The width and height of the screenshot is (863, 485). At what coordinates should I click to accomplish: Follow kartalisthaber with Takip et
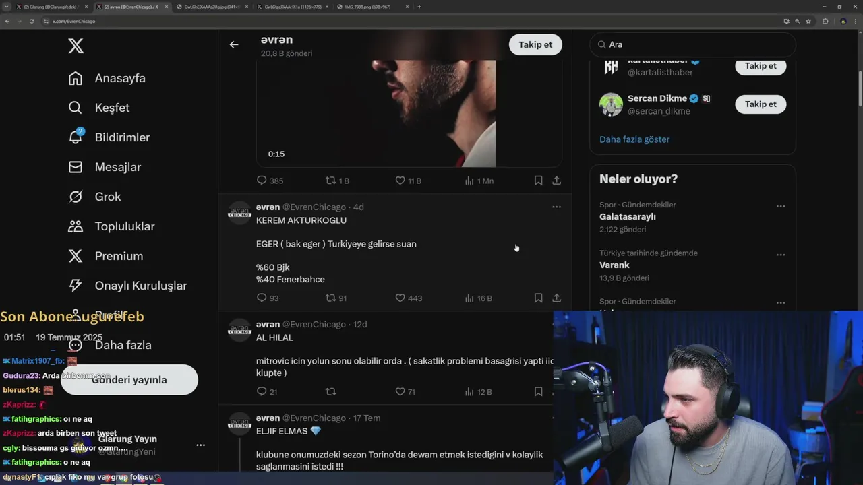[761, 66]
